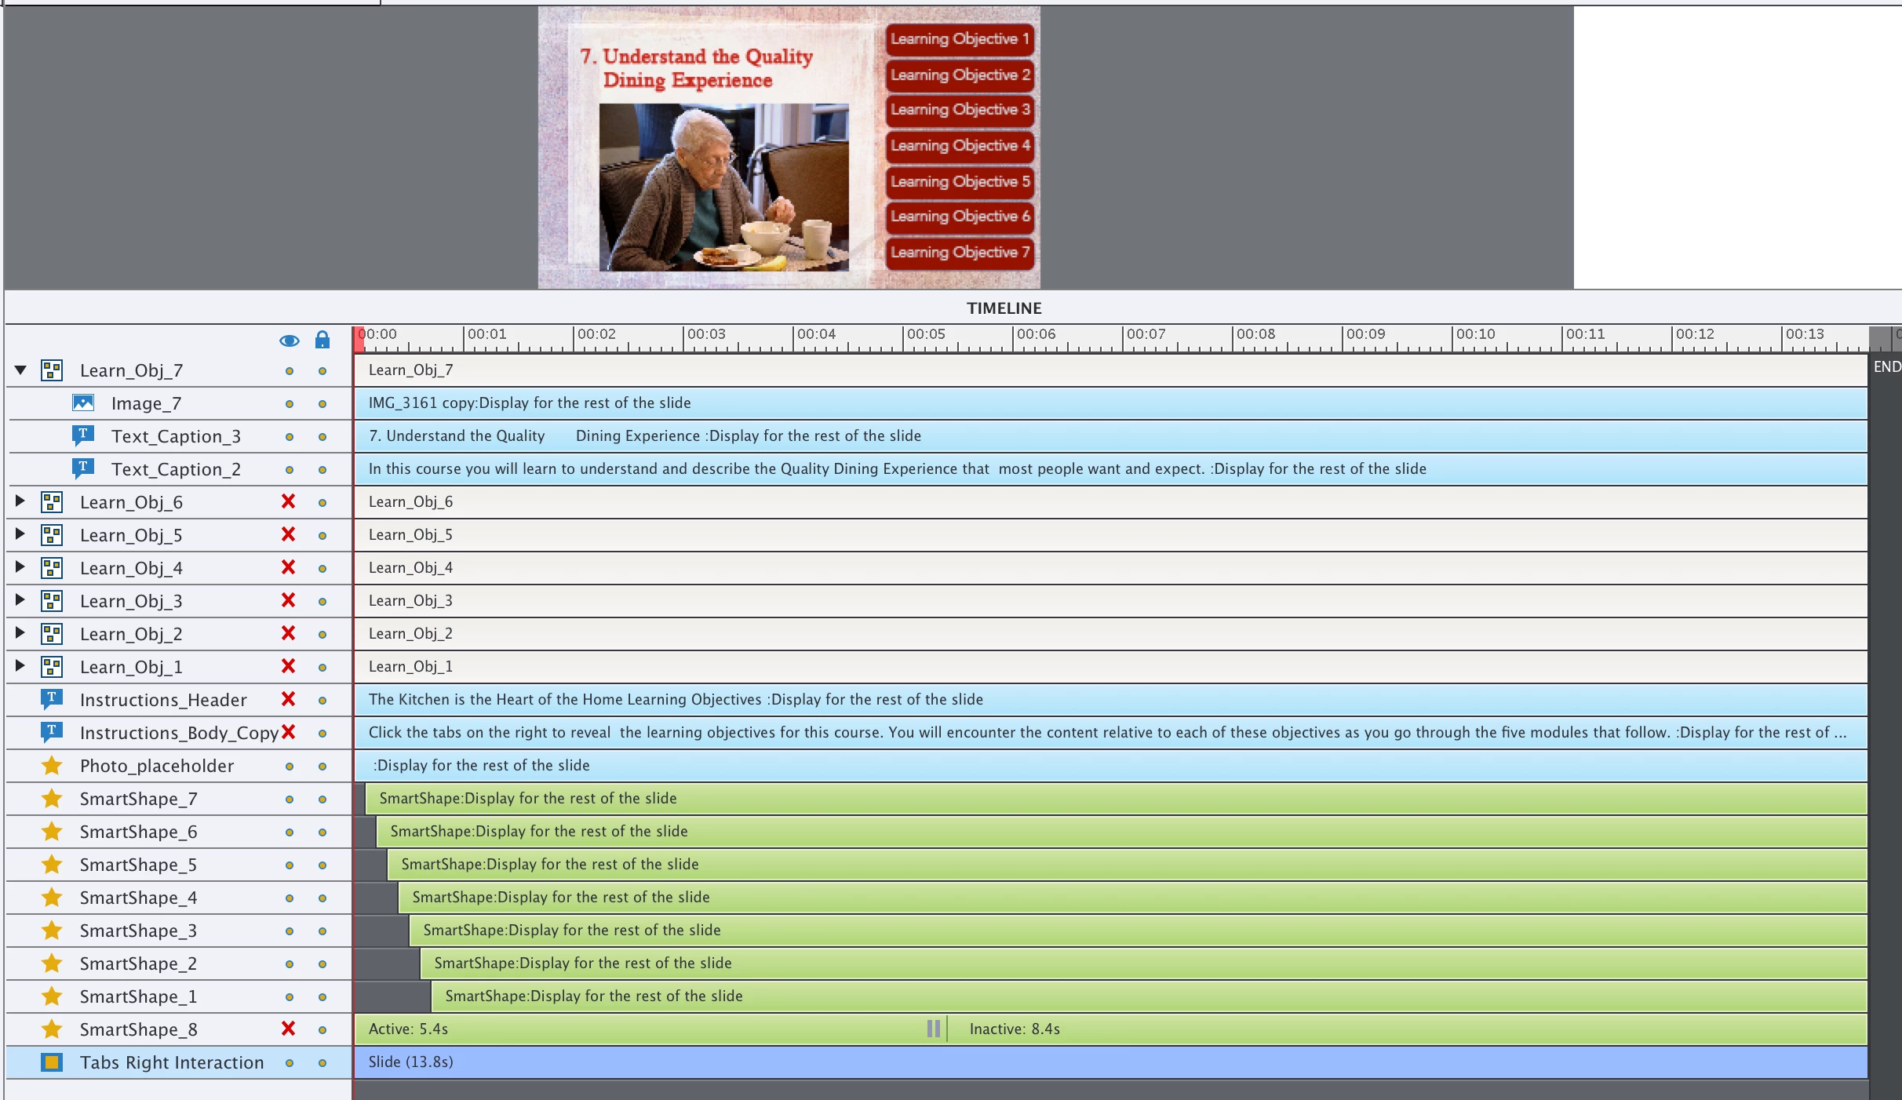The image size is (1902, 1100).
Task: Expand the Learn_Obj_4 group
Action: coord(21,567)
